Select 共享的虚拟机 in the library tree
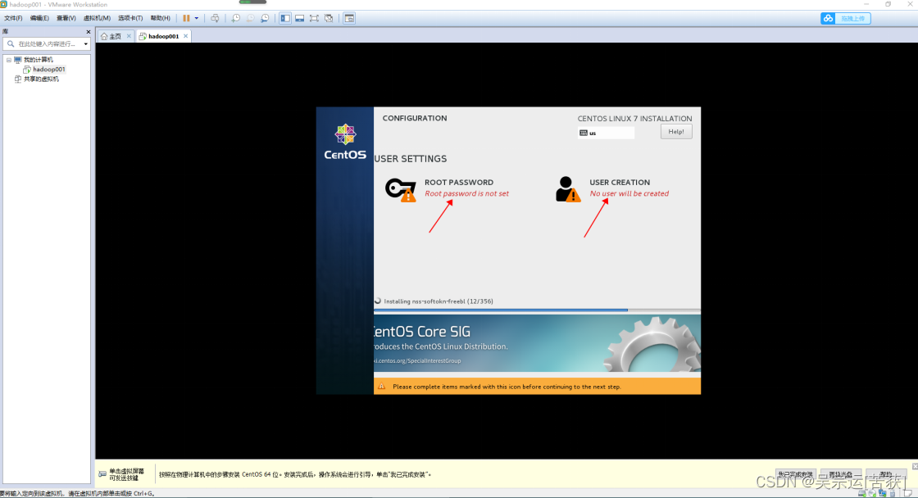Screen dimensions: 918x498 pos(41,79)
